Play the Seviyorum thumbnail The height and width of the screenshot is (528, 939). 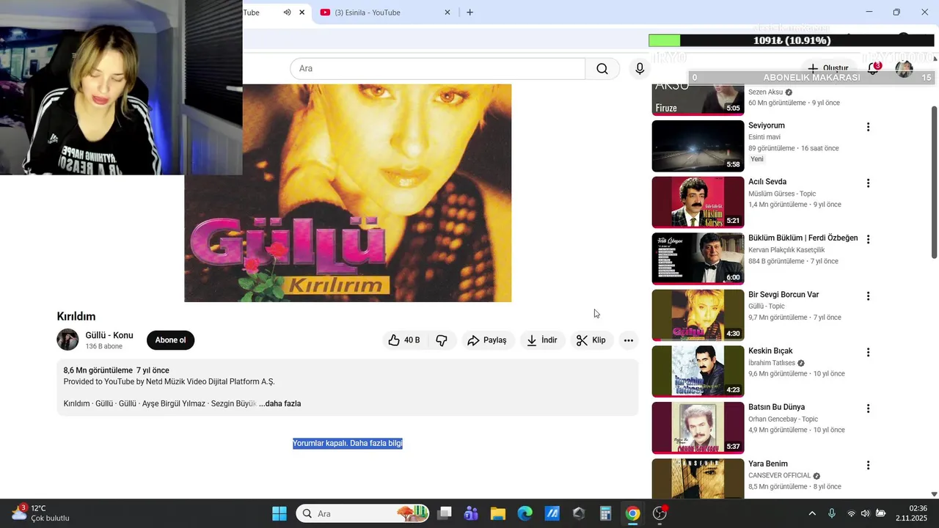pos(698,146)
